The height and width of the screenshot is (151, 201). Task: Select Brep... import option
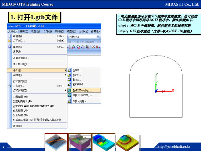84,80
